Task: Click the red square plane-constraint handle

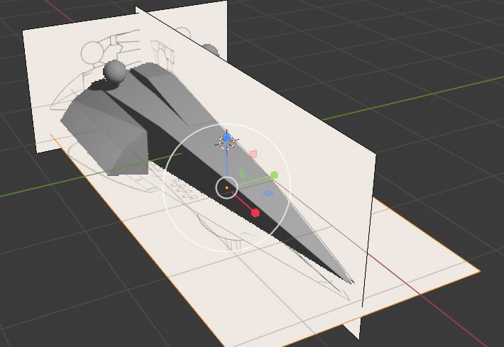Action: click(253, 154)
